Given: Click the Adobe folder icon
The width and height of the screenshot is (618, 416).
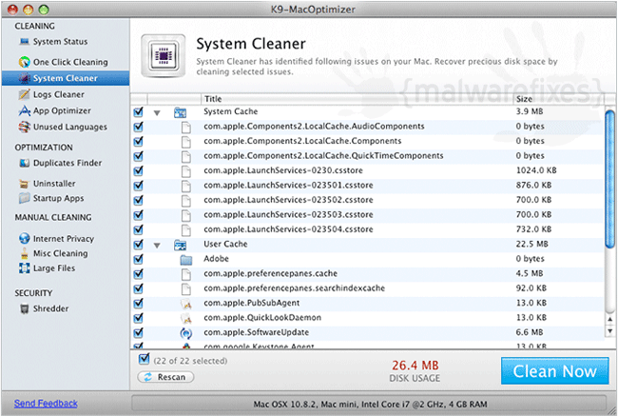Looking at the screenshot, I should click(x=186, y=260).
